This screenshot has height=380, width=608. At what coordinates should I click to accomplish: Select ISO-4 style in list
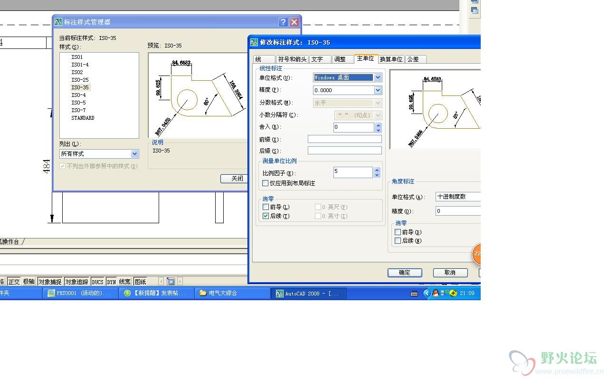[x=78, y=95]
